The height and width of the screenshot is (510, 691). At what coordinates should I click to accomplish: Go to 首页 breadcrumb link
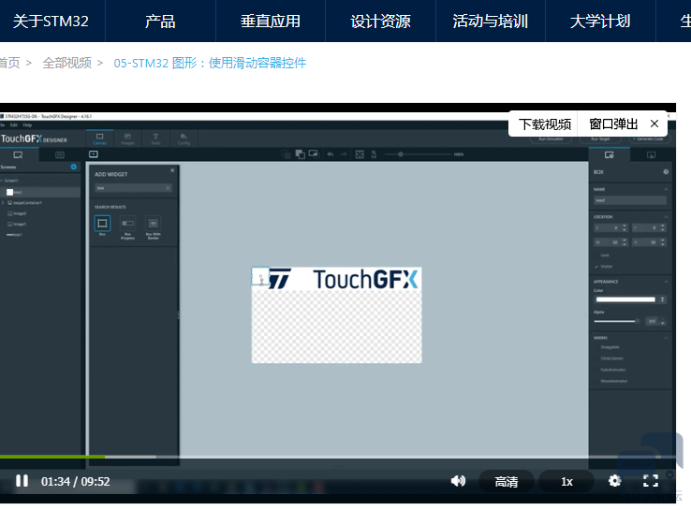pyautogui.click(x=9, y=63)
